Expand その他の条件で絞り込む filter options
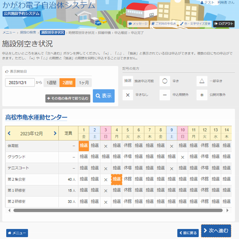This screenshot has width=239, height=239. tap(68, 98)
